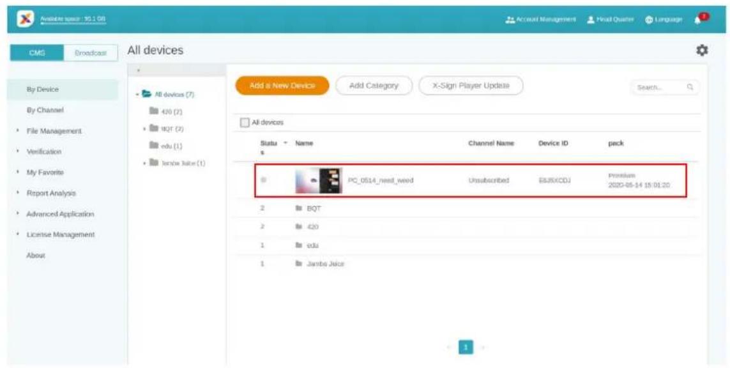Open the Jamba Juice folder row in list
730x368 pixels.
pos(468,264)
